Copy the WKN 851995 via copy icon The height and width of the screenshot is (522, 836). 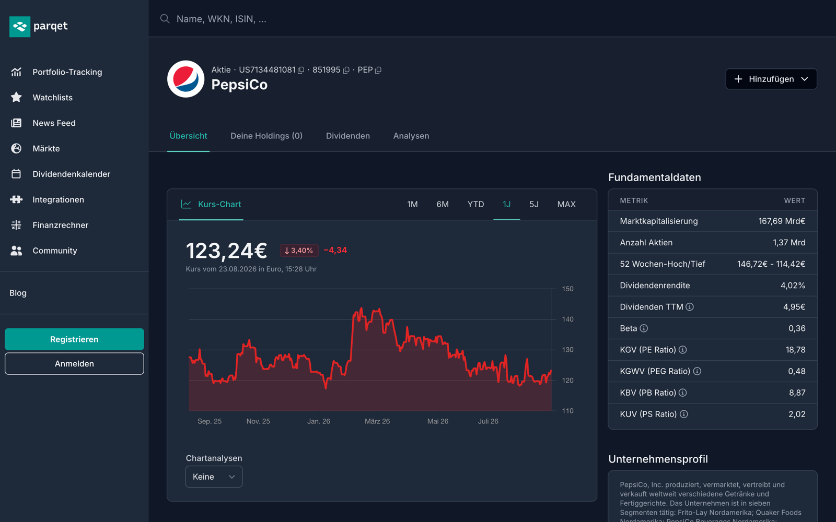pos(346,70)
